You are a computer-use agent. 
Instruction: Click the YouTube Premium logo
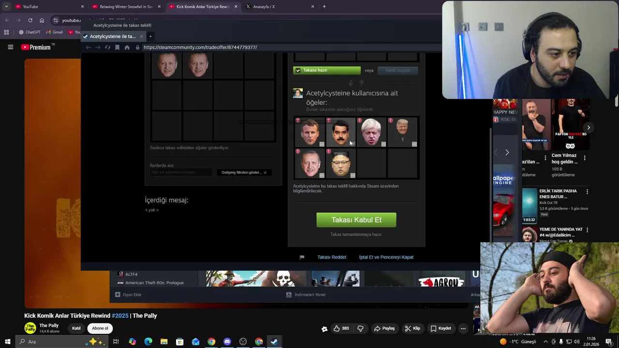[36, 47]
